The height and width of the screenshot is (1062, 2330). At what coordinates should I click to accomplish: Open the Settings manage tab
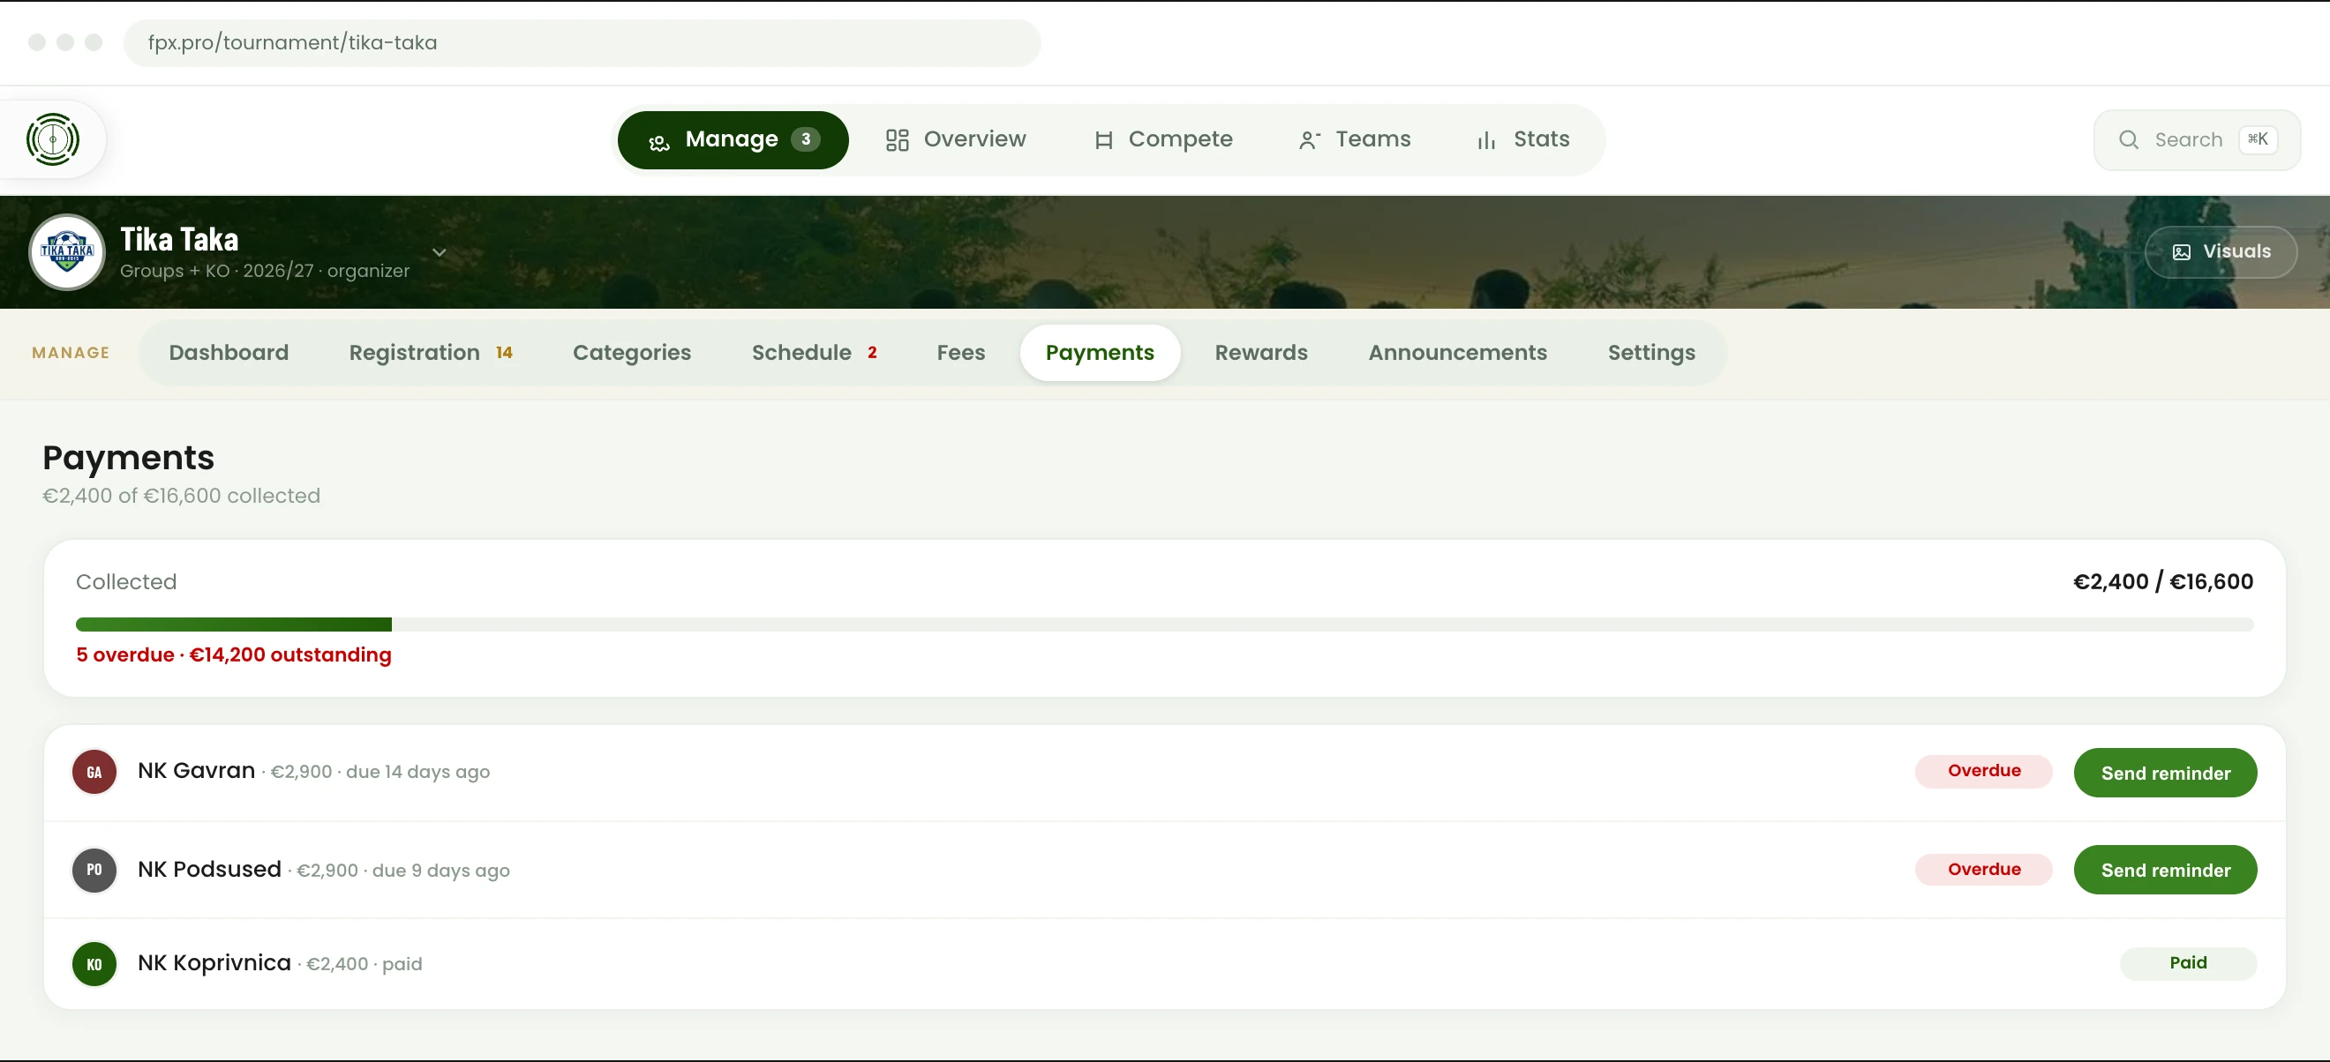(1650, 354)
